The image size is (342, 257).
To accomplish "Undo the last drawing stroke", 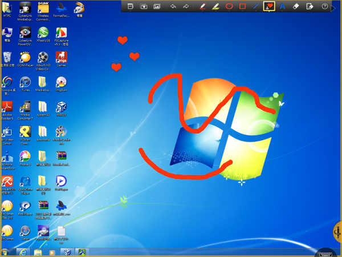I will (173, 6).
